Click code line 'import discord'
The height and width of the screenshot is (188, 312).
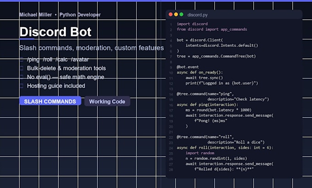[x=192, y=24]
